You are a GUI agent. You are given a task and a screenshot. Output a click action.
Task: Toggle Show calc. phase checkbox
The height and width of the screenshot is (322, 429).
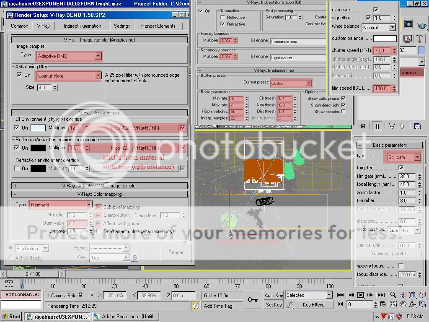344,98
